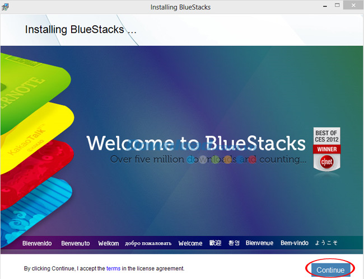364x279 pixels.
Task: Click the 'Installing BlueStacks' window title
Action: 180,7
